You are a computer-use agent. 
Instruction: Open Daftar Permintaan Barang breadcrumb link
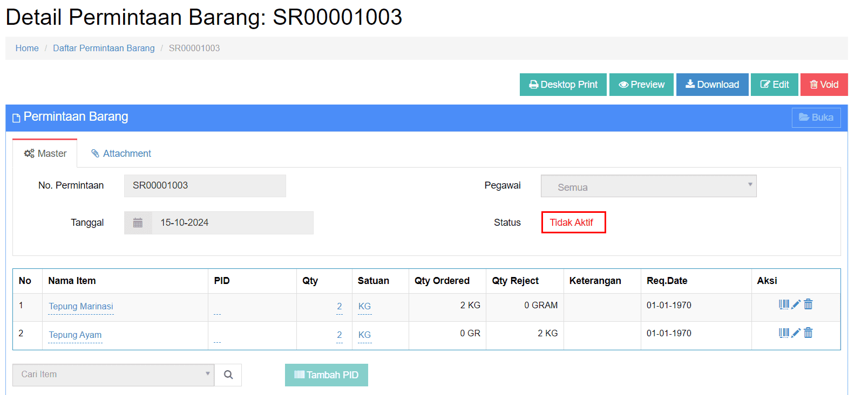[104, 48]
